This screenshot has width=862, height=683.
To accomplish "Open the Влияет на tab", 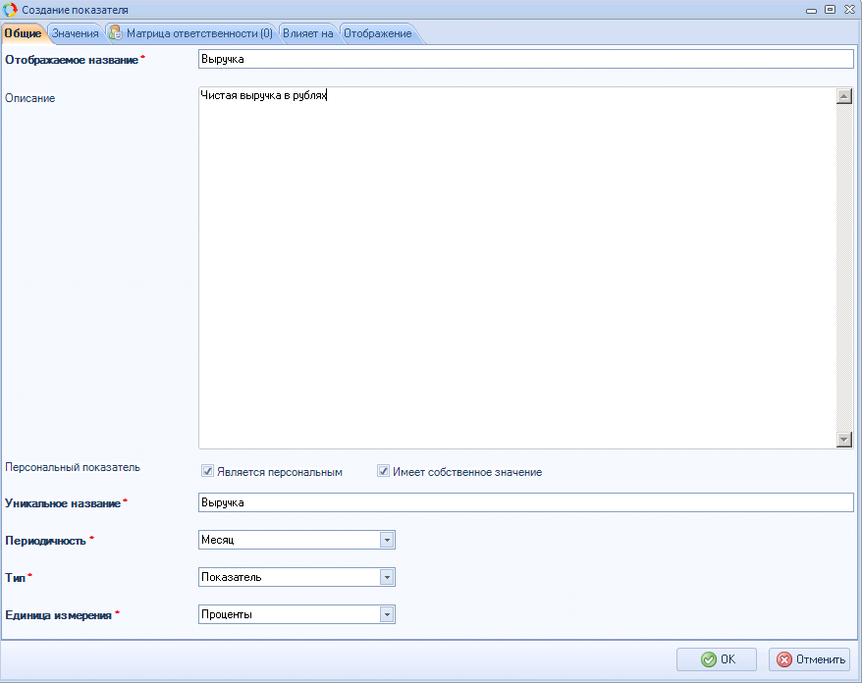I will (307, 33).
